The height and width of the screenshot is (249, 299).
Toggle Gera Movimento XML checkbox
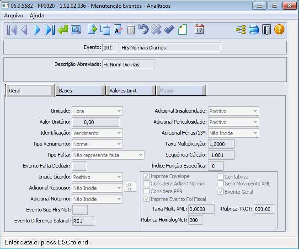click(x=220, y=184)
